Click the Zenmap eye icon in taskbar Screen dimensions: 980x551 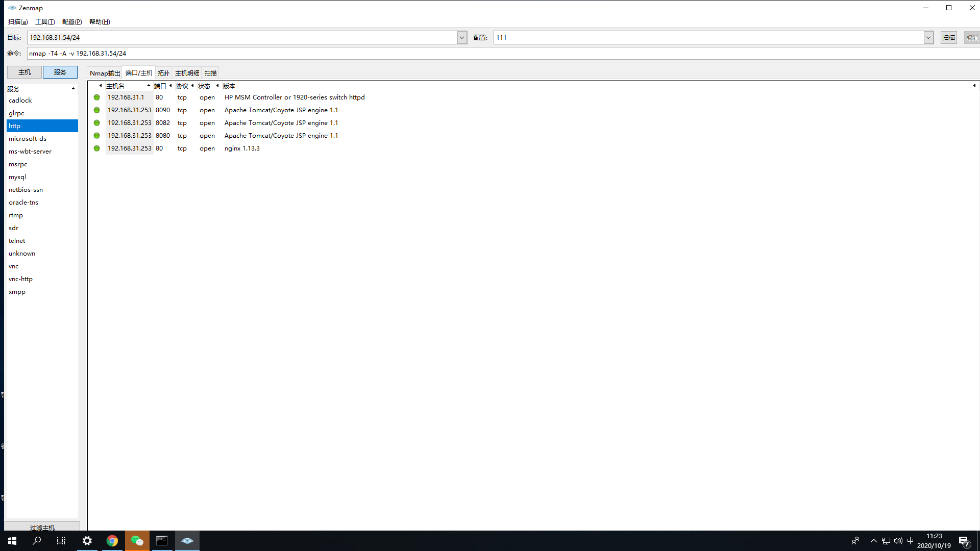tap(187, 541)
